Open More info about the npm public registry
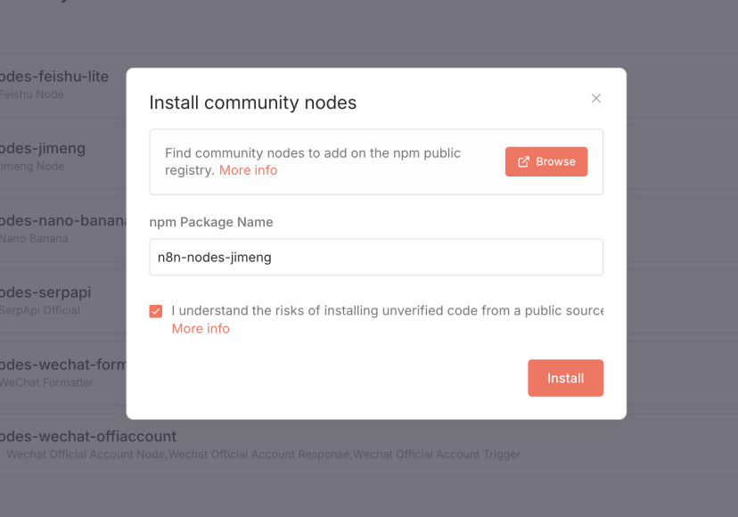The image size is (738, 517). pyautogui.click(x=248, y=170)
